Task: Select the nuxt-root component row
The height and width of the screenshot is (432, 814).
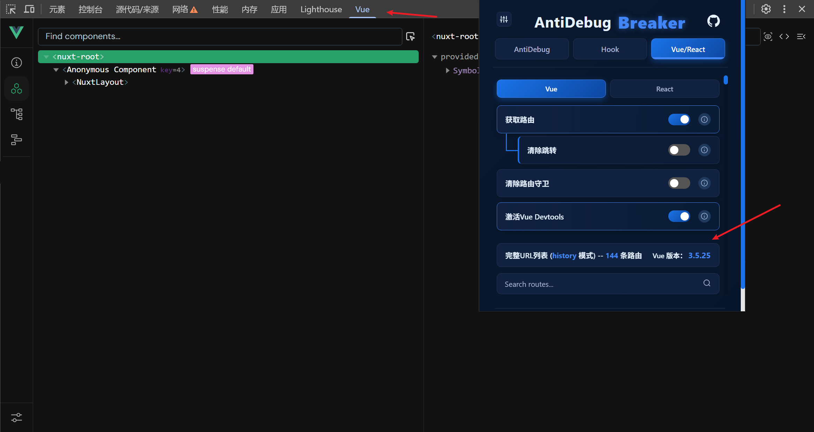Action: point(228,57)
